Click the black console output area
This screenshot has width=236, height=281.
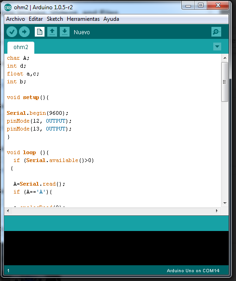point(116,248)
